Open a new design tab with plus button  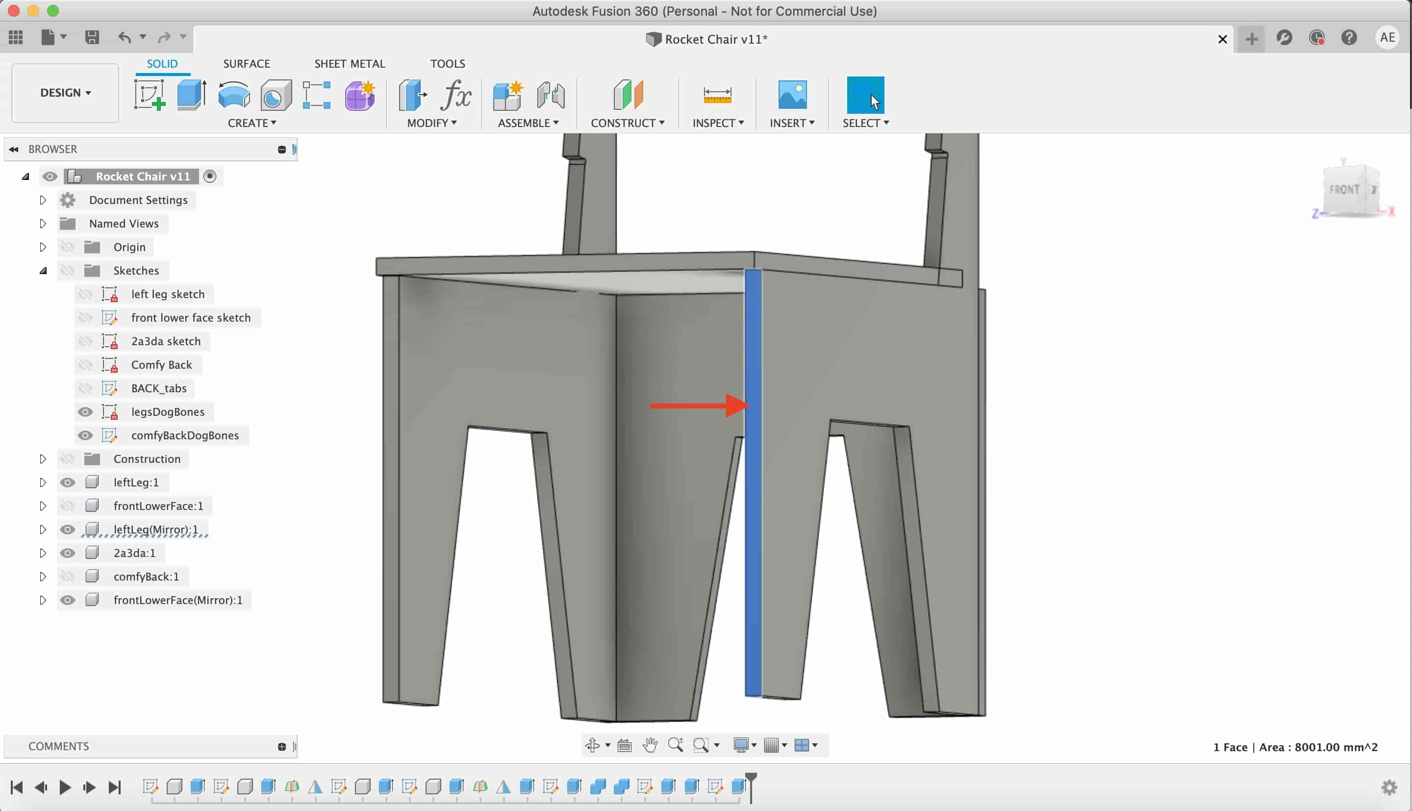tap(1252, 38)
